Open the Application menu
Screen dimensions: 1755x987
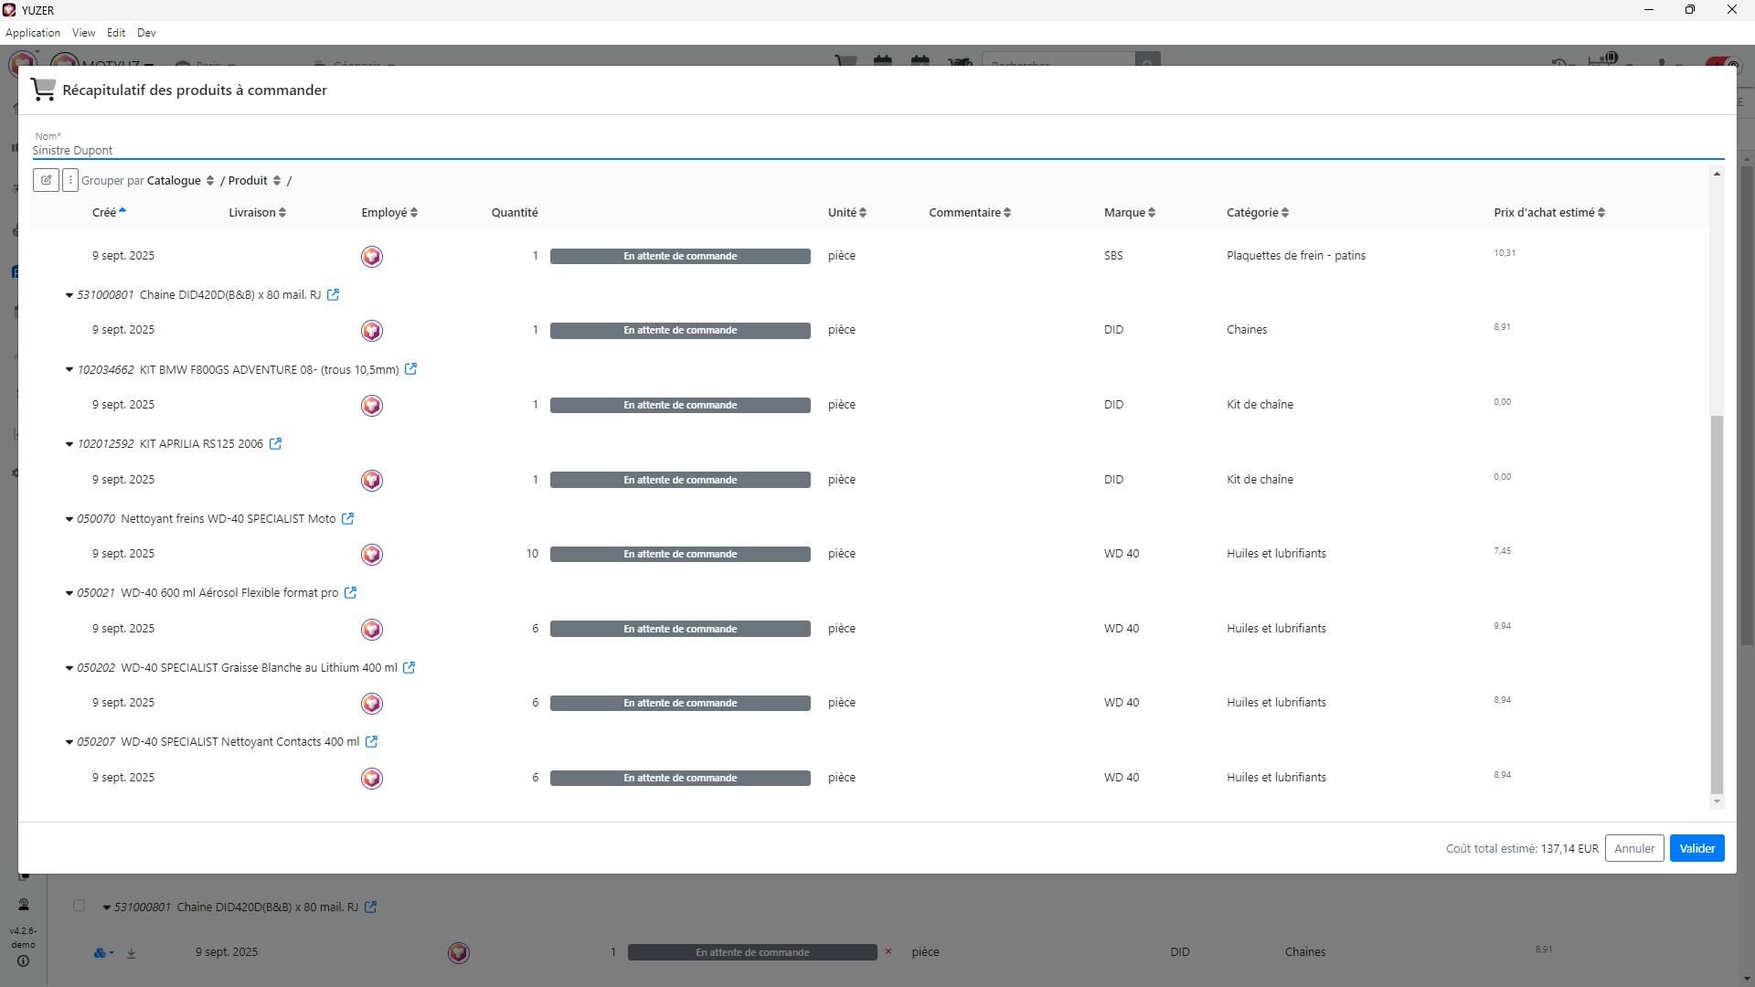[x=33, y=33]
